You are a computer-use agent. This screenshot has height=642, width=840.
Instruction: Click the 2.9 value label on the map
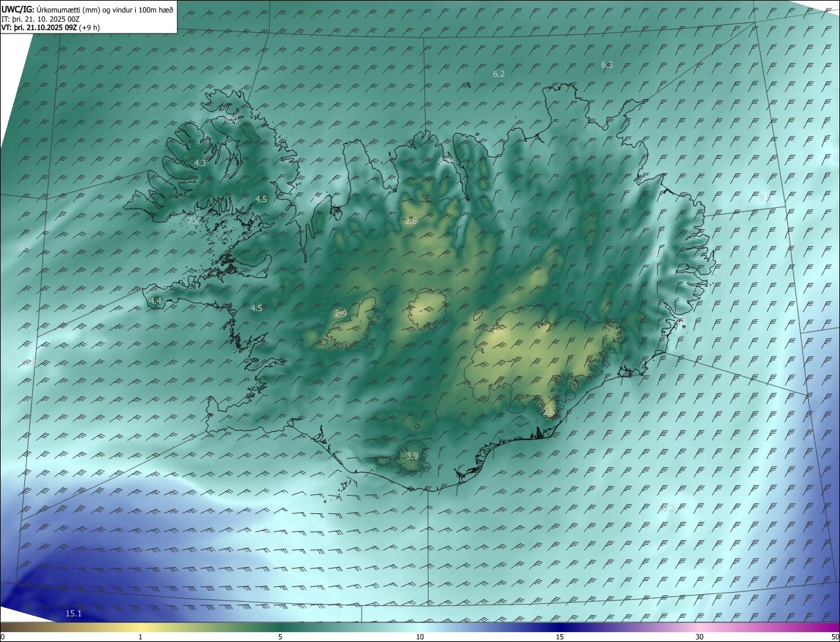point(341,314)
